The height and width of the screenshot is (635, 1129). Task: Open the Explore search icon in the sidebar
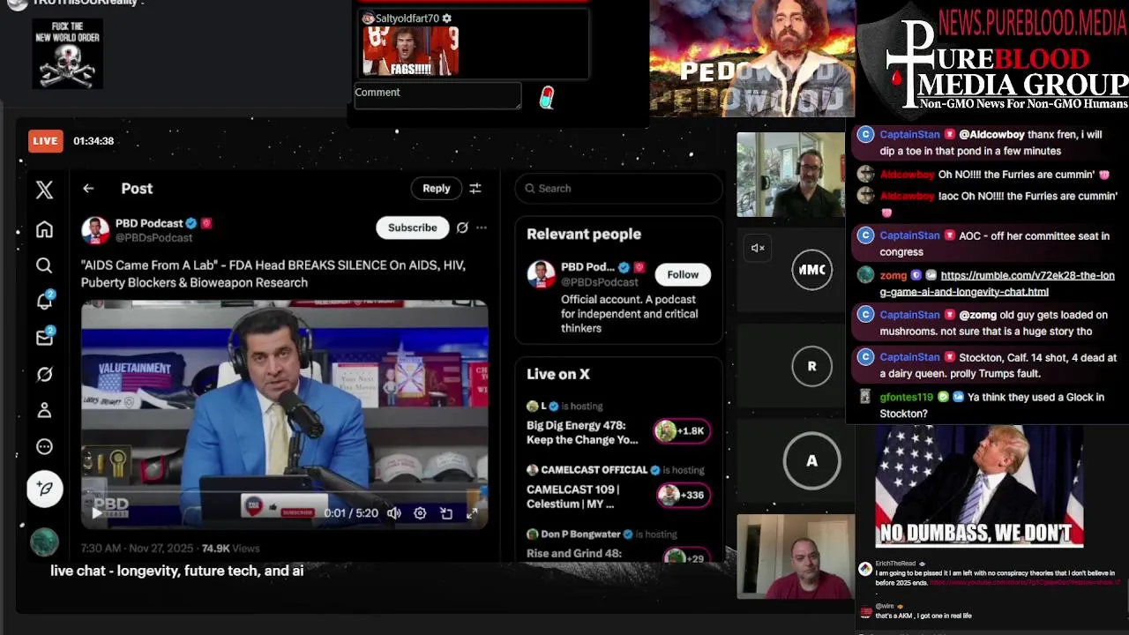click(44, 265)
